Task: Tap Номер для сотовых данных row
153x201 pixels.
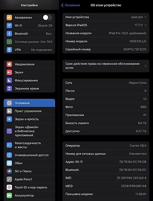Action: pos(106,154)
